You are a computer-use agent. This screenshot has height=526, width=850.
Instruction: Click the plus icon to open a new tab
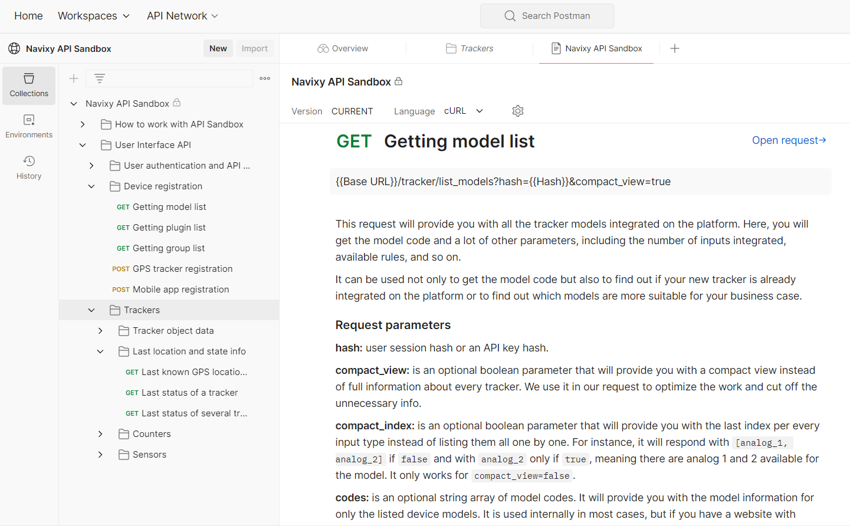point(675,48)
